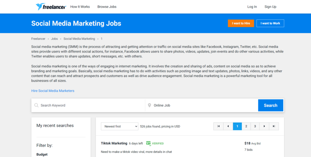
Task: Click Social Media Marketing breadcrumb
Action: [x=79, y=39]
